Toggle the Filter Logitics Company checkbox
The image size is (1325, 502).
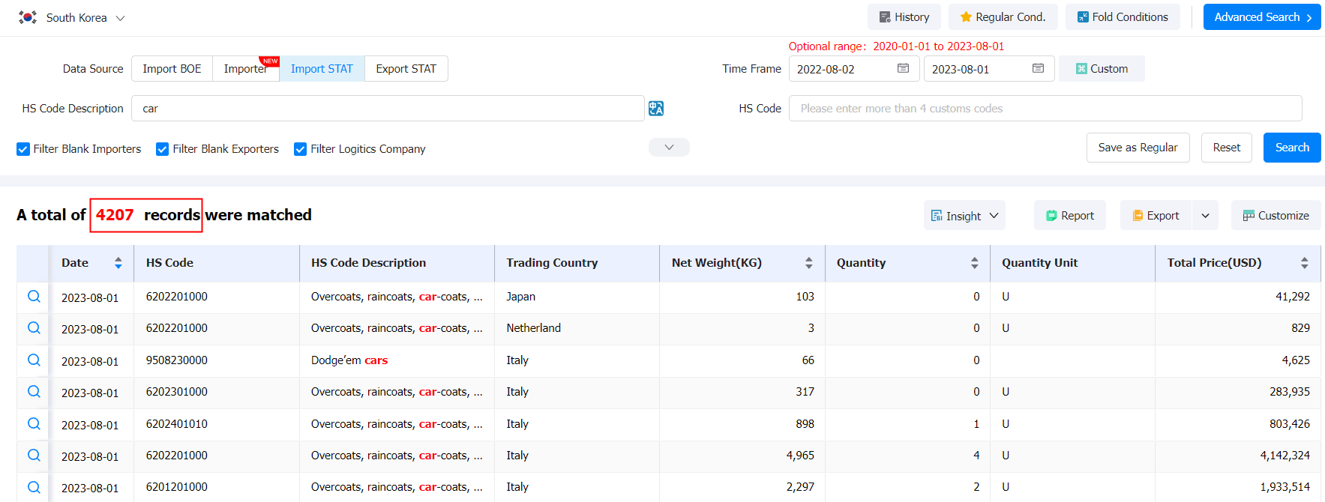[300, 149]
